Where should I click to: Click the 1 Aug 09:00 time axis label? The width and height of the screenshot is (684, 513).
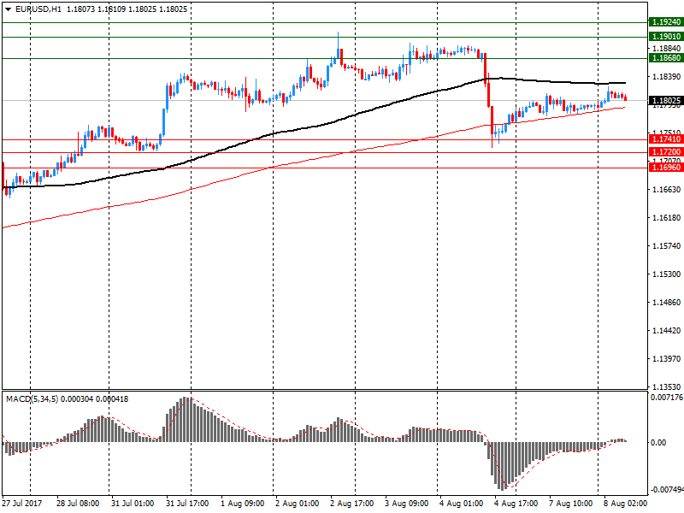coord(242,504)
